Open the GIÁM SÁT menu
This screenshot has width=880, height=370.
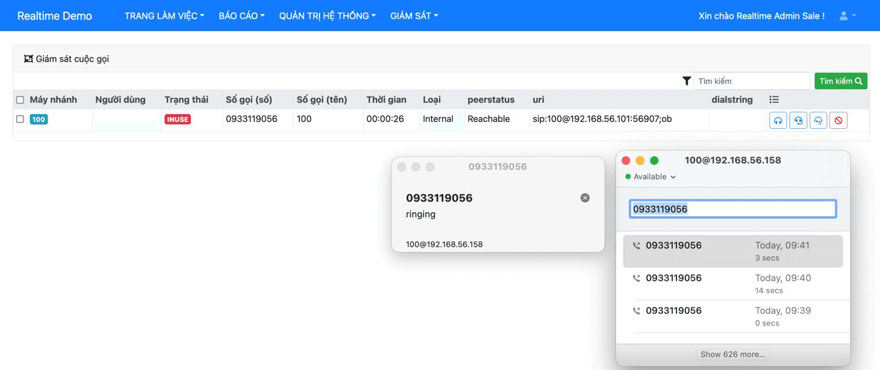pyautogui.click(x=414, y=15)
